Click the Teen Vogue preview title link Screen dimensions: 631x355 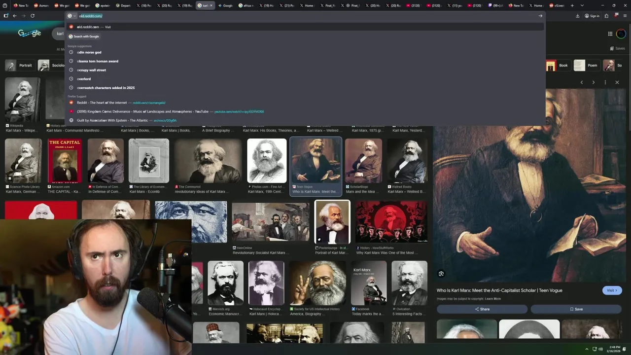click(x=499, y=290)
